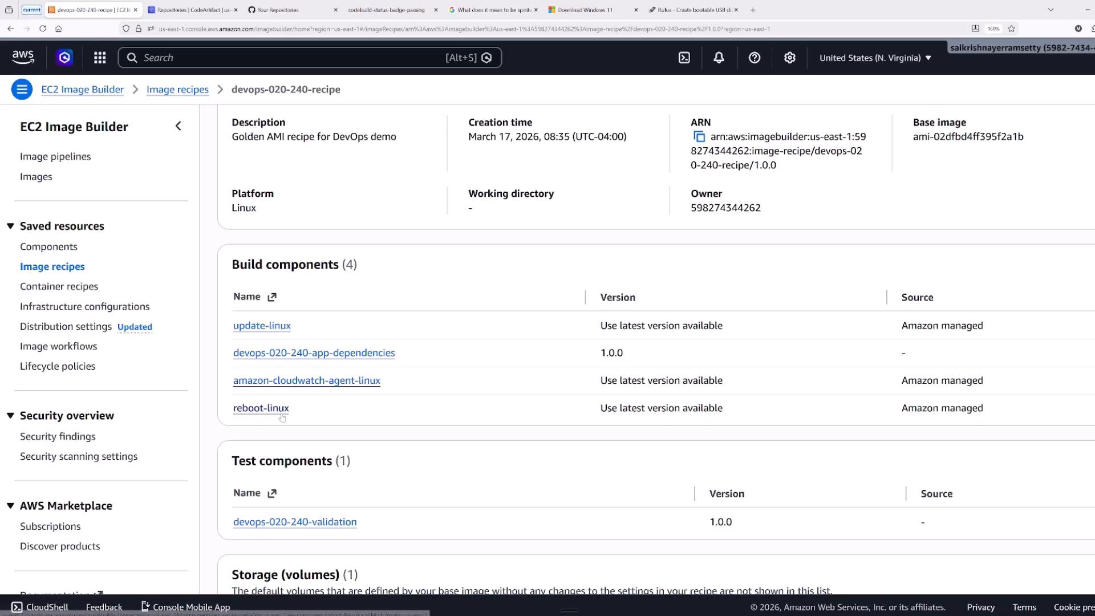Viewport: 1095px width, 616px height.
Task: Open Image pipelines in sidebar
Action: click(55, 156)
